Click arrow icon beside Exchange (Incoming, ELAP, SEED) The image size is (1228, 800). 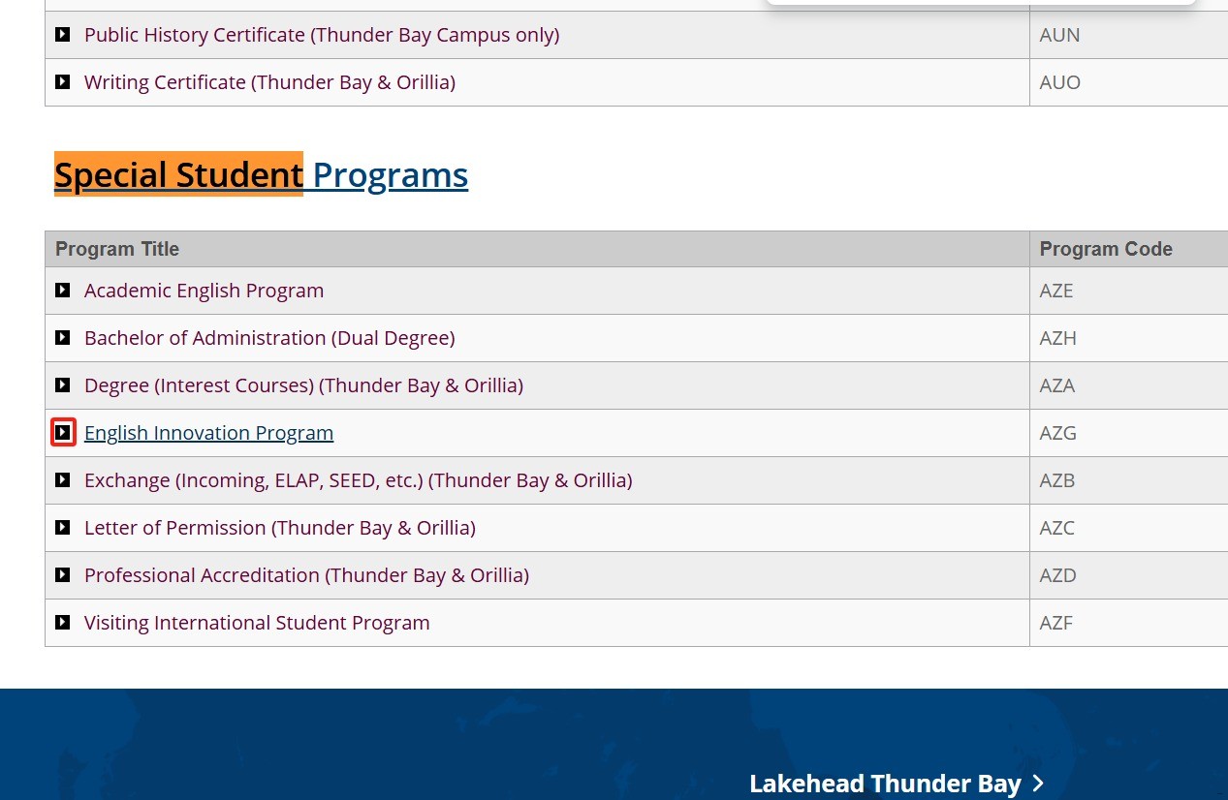63,480
